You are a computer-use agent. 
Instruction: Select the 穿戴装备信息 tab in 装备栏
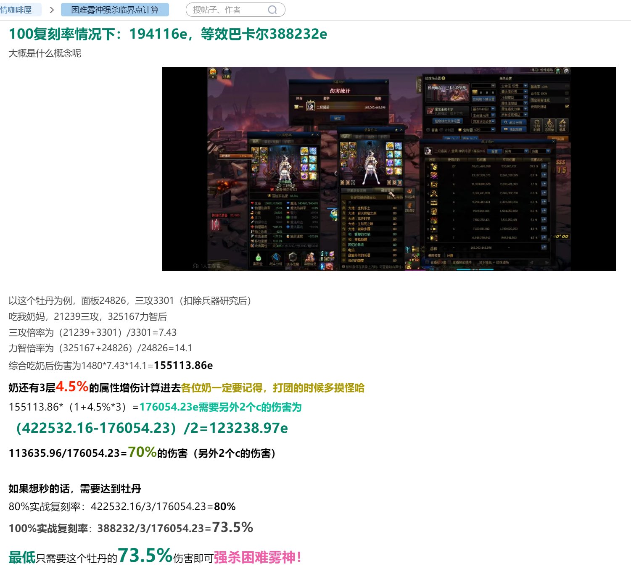[356, 190]
